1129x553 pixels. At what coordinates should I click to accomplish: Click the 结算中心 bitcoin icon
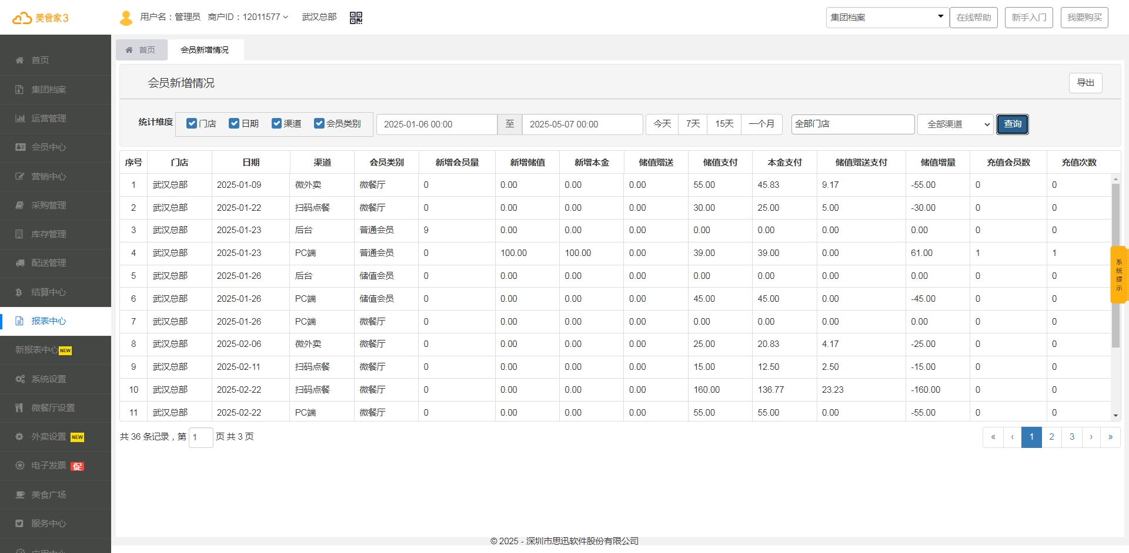pos(19,292)
